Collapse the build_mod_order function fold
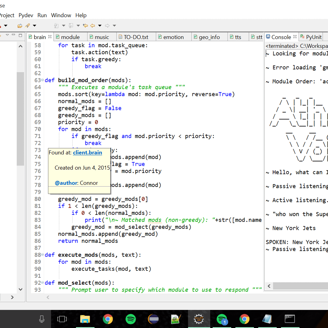 (42, 80)
